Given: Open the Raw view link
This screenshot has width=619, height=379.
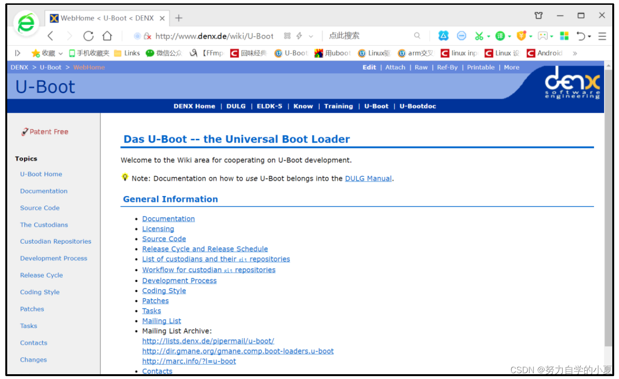Looking at the screenshot, I should click(421, 67).
